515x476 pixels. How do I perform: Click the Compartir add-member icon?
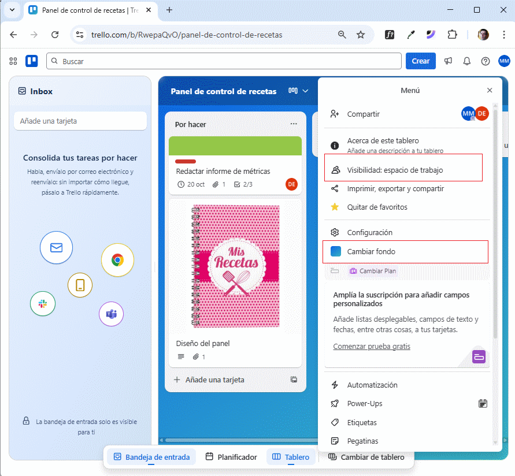[335, 114]
